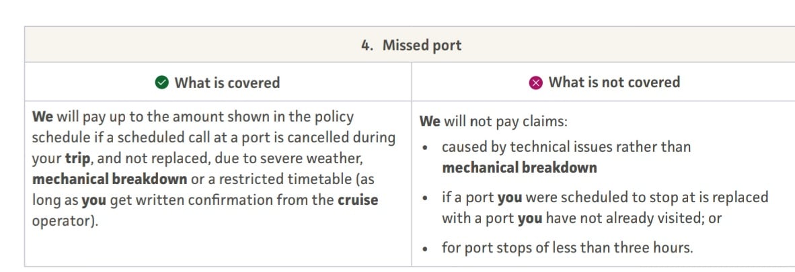Click the word "operator" ending the covered paragraph

pyautogui.click(x=63, y=221)
